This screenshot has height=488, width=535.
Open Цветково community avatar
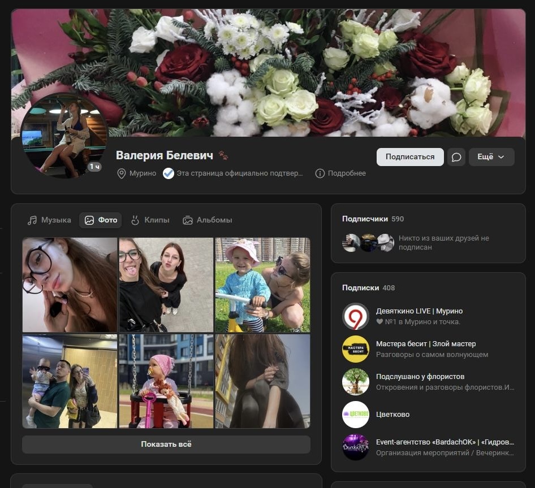coord(356,415)
